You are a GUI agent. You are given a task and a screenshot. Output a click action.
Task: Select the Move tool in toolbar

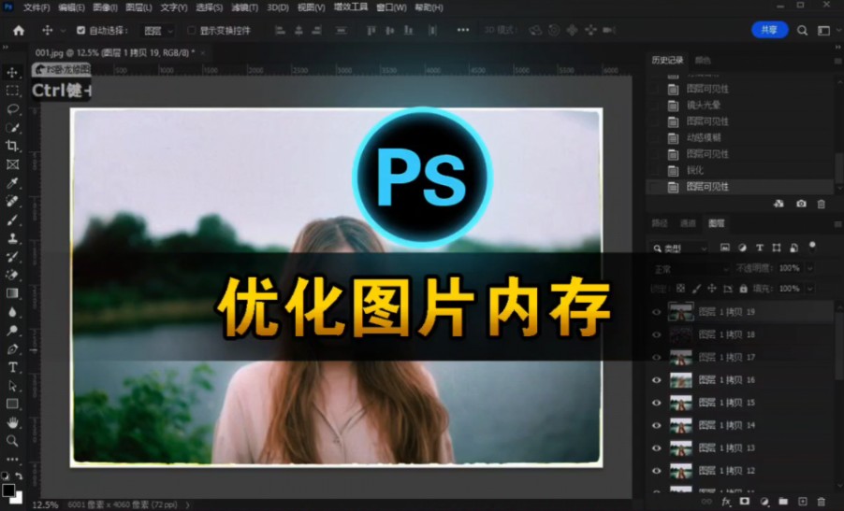click(x=12, y=72)
